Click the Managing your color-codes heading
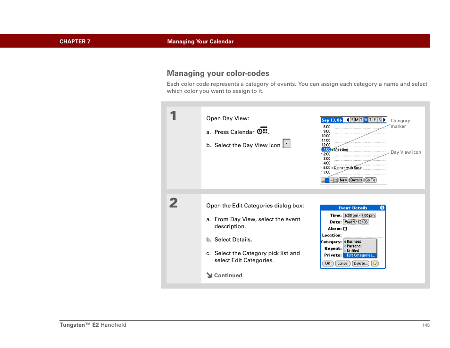Viewport: 450px width, 348px height. (x=218, y=74)
